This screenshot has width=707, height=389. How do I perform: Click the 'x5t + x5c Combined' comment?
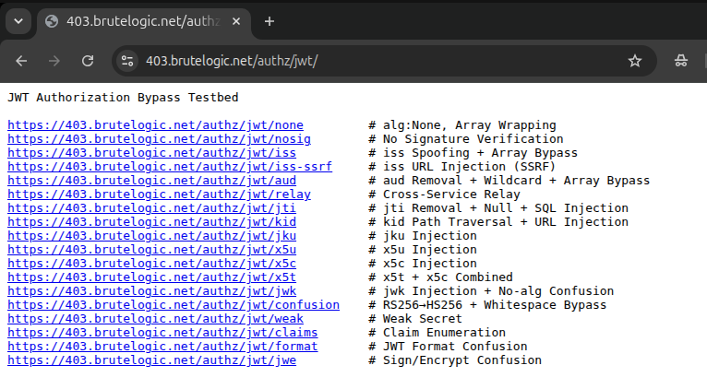pos(448,277)
